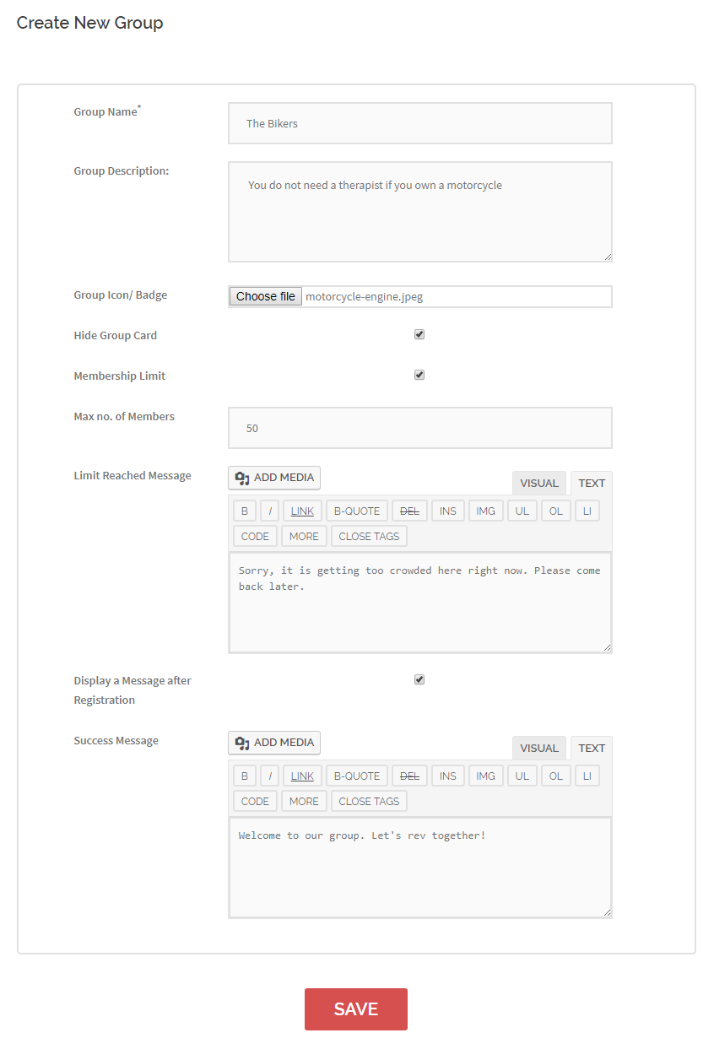Switch Success Message editor to Visual tab

(x=539, y=749)
